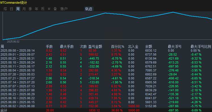Image resolution: width=212 pixels, height=112 pixels.
Task: Select the 2025.06.02 ~ 2025.06.08 week row
Action: pyautogui.click(x=106, y=106)
